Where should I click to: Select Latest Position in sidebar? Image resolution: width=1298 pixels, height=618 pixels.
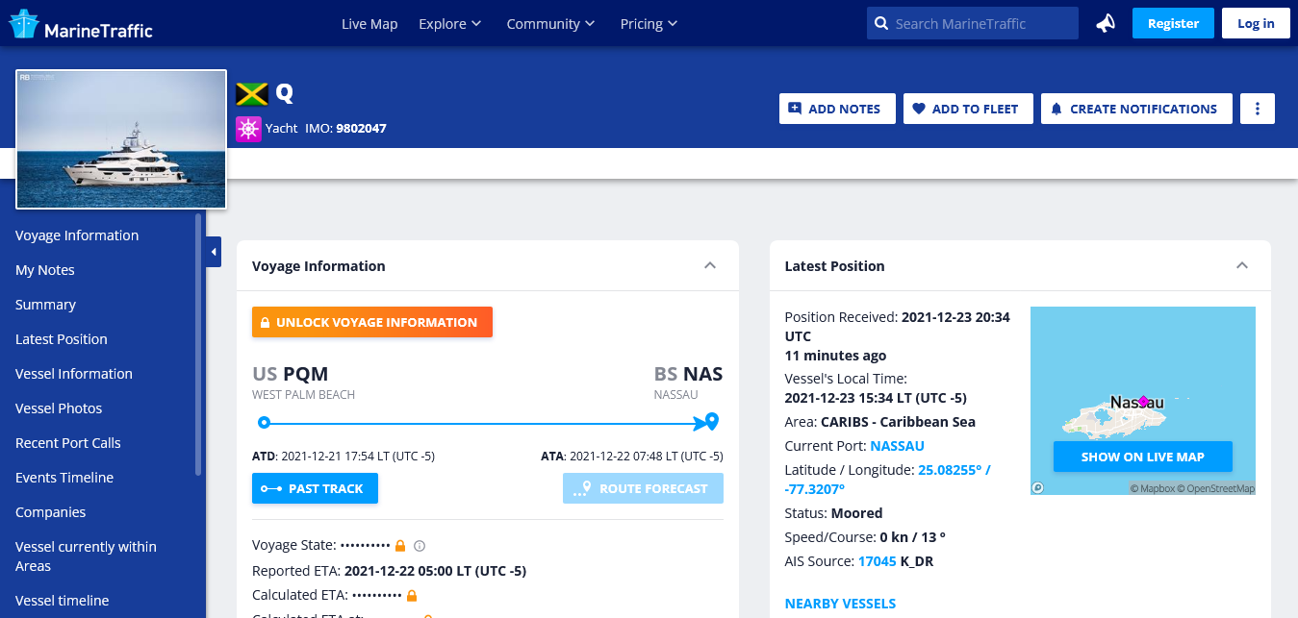(x=62, y=339)
